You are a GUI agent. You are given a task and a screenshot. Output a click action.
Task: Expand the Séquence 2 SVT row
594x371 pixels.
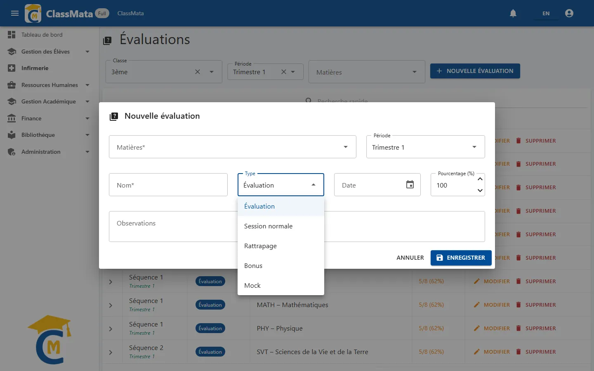(x=111, y=352)
